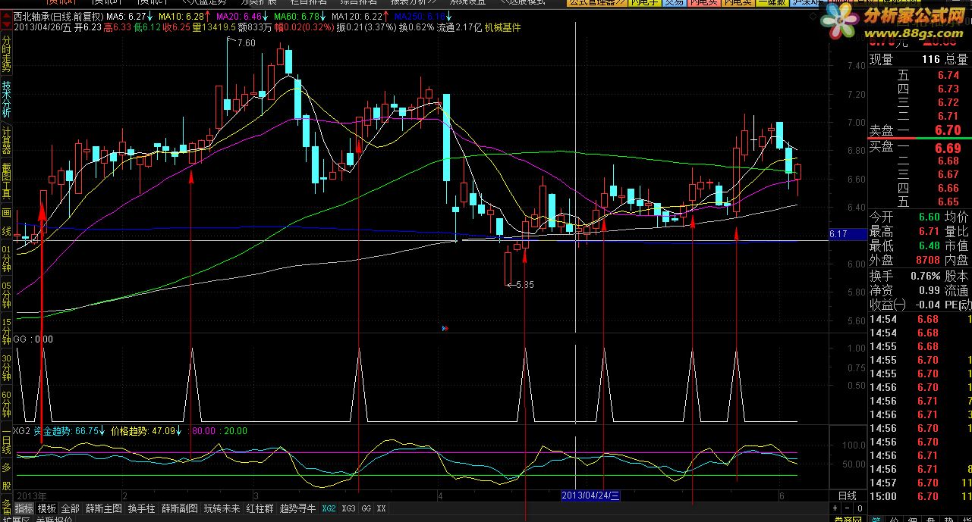This screenshot has width=972, height=522.
Task: Open the 公式管理器 button in top bar
Action: point(597,3)
